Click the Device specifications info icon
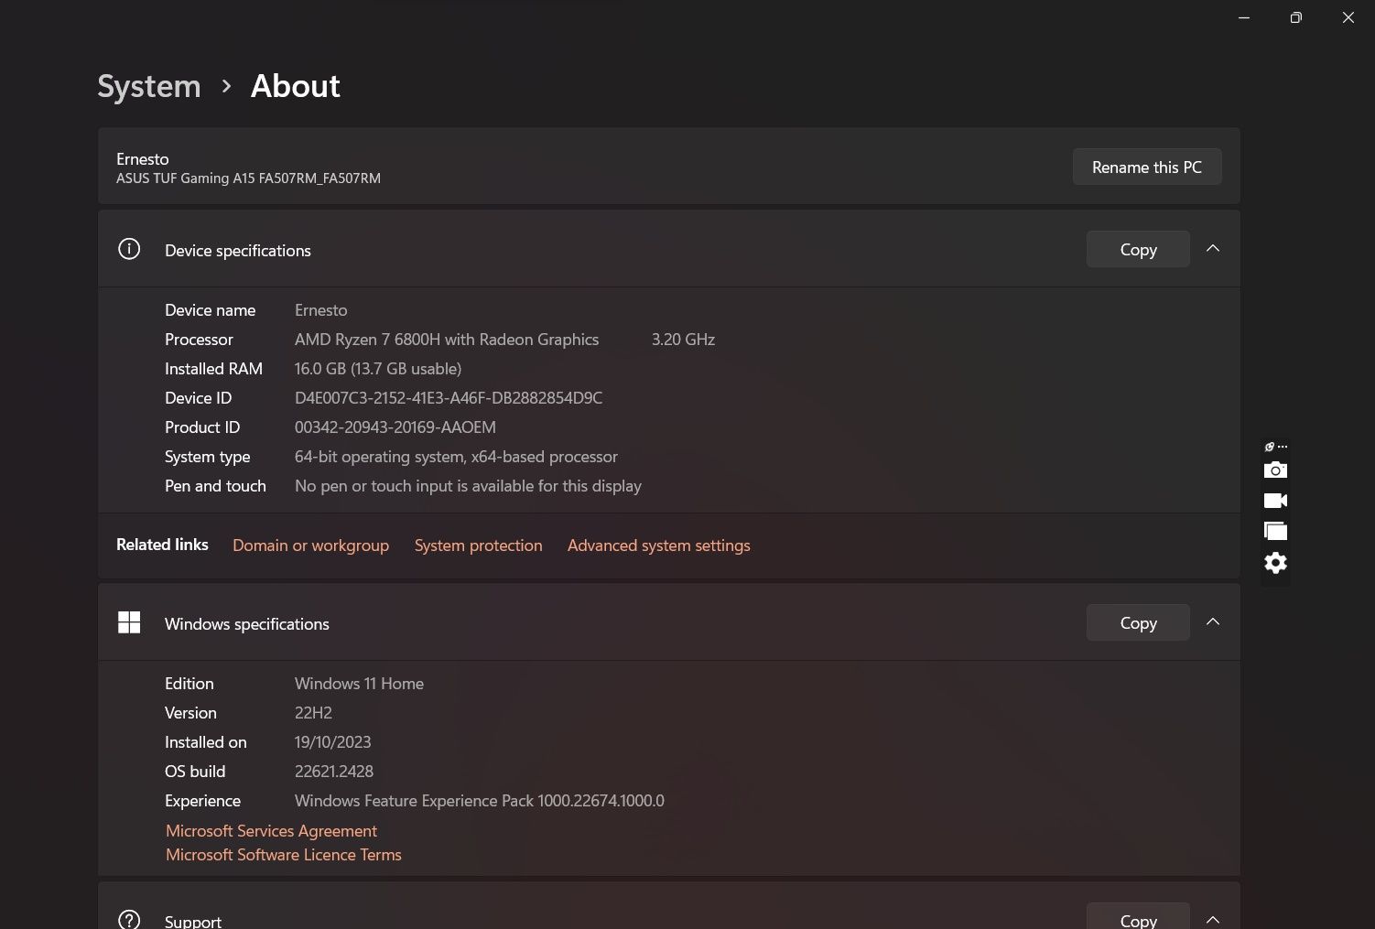This screenshot has height=929, width=1375. click(x=129, y=249)
